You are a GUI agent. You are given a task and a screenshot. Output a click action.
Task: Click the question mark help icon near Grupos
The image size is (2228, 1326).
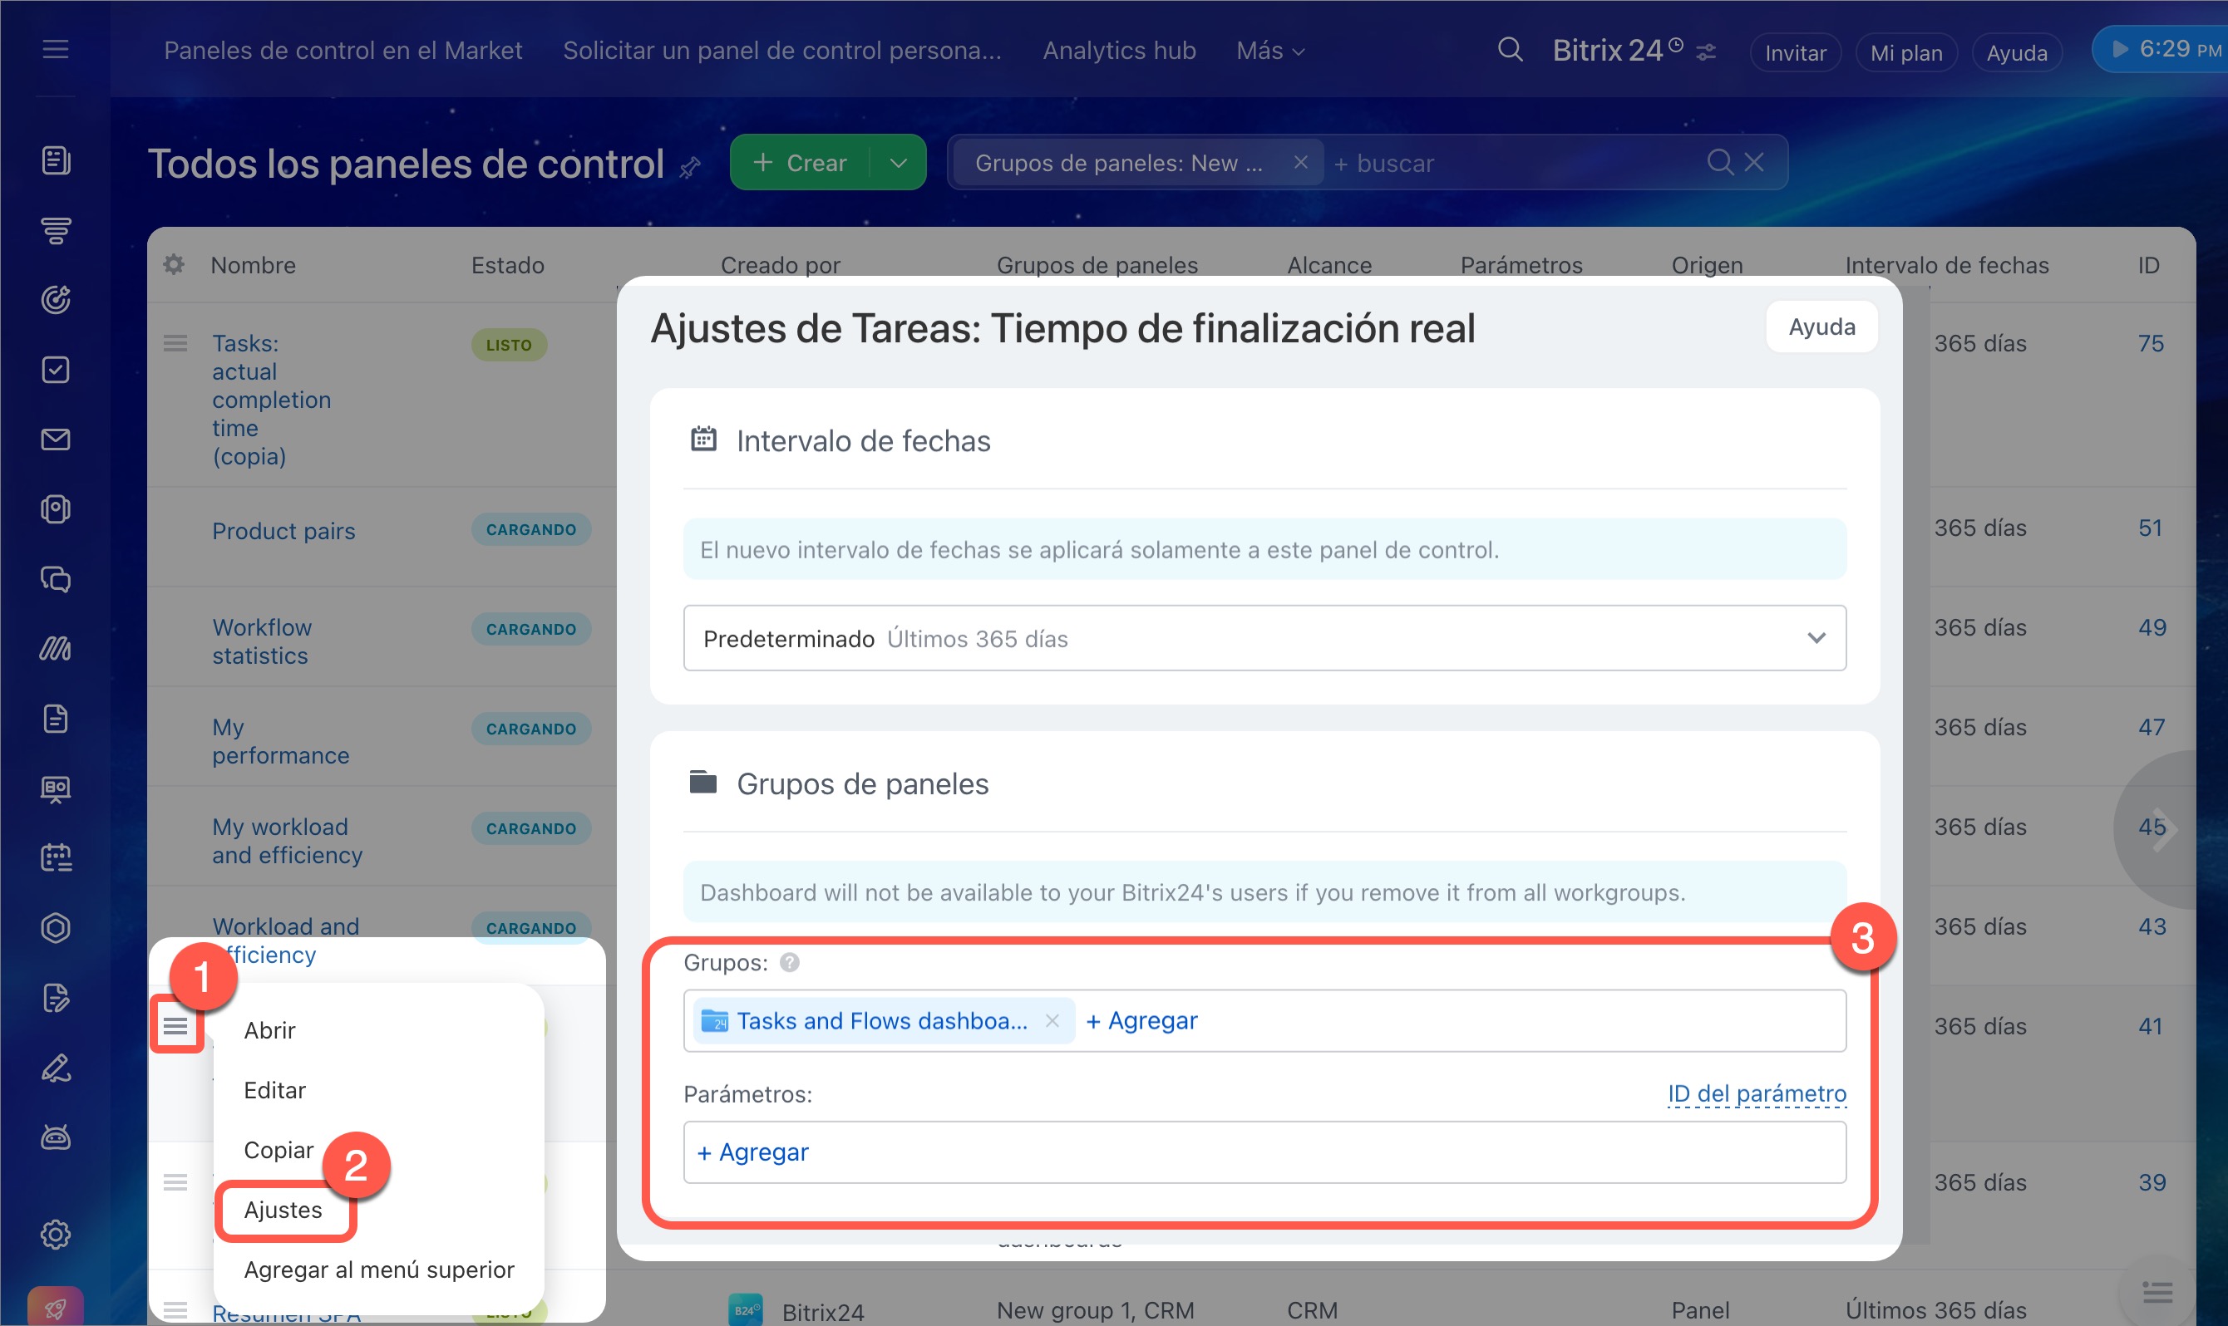click(790, 962)
